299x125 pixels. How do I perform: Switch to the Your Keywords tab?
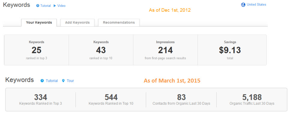click(x=39, y=23)
